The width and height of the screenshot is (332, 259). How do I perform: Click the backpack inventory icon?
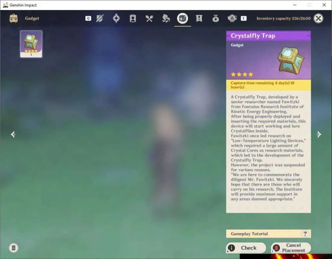14,18
